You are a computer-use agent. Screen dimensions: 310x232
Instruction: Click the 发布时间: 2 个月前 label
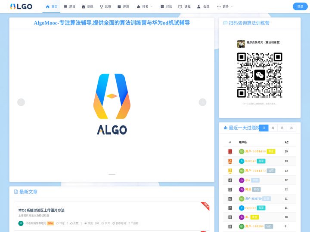click(125, 223)
